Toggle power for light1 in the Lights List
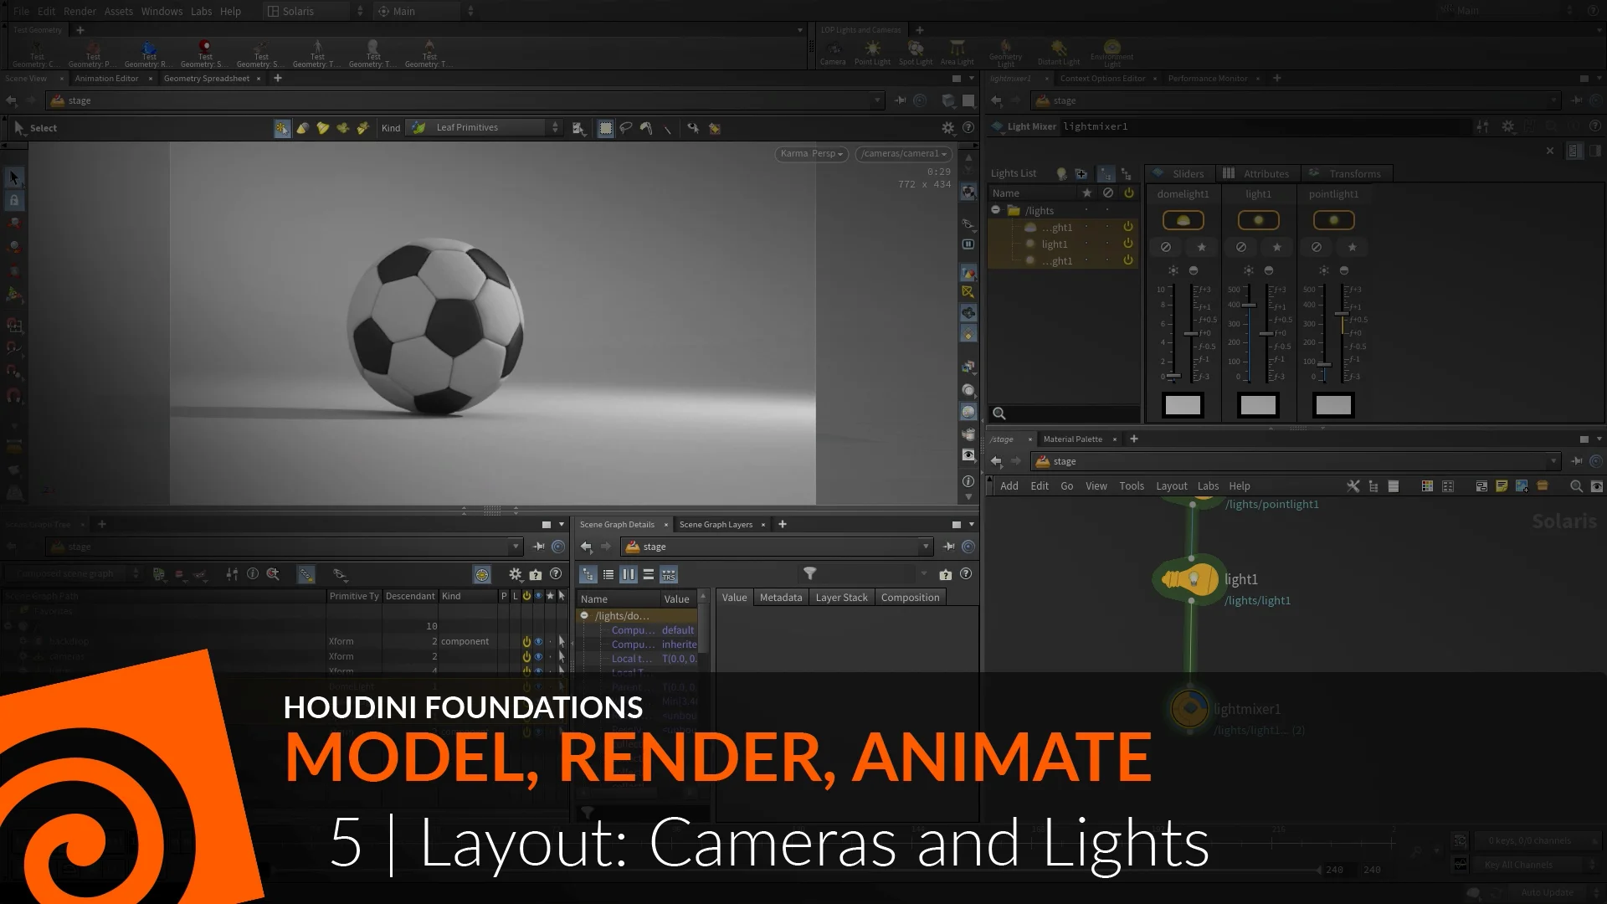The image size is (1607, 904). coord(1127,244)
